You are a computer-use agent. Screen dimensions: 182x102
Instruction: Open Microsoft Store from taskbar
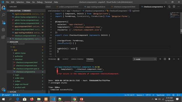pos(25,99)
